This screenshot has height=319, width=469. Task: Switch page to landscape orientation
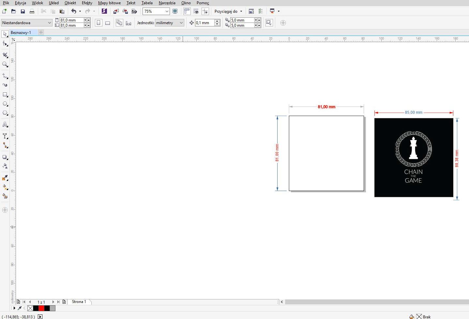coord(108,23)
